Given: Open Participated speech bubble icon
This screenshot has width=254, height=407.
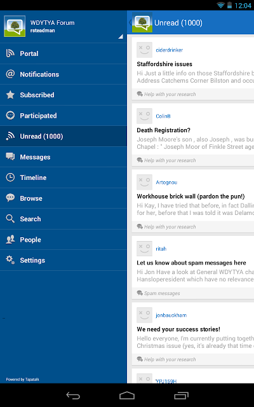Looking at the screenshot, I should (x=10, y=116).
